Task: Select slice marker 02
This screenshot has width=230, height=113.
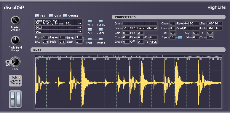Action: (48, 59)
